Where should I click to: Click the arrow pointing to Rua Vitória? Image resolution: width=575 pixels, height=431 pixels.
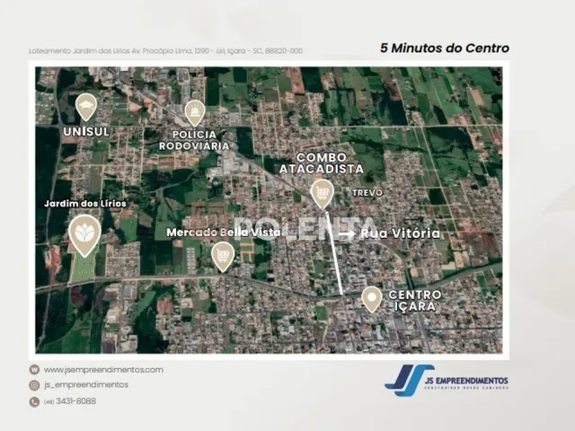tap(347, 233)
